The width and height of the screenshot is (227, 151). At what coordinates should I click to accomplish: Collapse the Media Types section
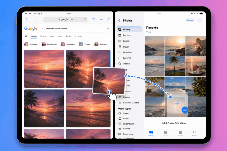coord(140,109)
